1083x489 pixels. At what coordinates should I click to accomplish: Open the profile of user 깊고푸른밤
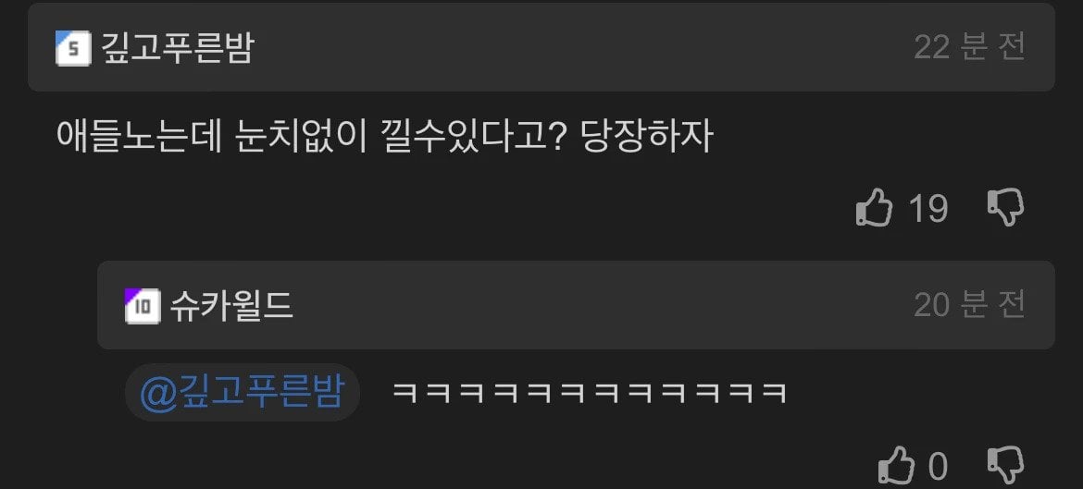coord(178,48)
